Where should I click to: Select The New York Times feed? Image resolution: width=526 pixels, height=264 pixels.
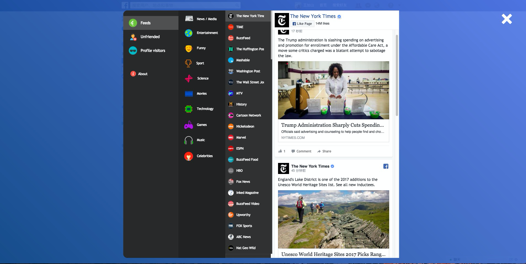[x=248, y=16]
